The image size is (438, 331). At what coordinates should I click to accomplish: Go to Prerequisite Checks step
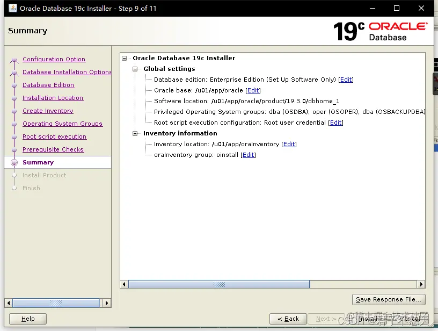[x=53, y=149]
